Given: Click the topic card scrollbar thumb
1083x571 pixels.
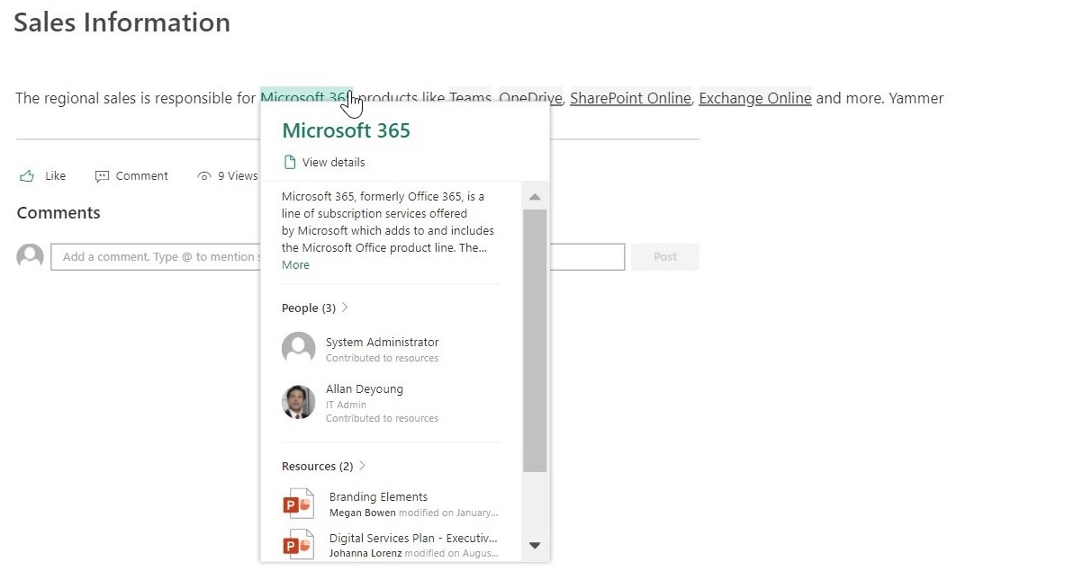Looking at the screenshot, I should (535, 341).
